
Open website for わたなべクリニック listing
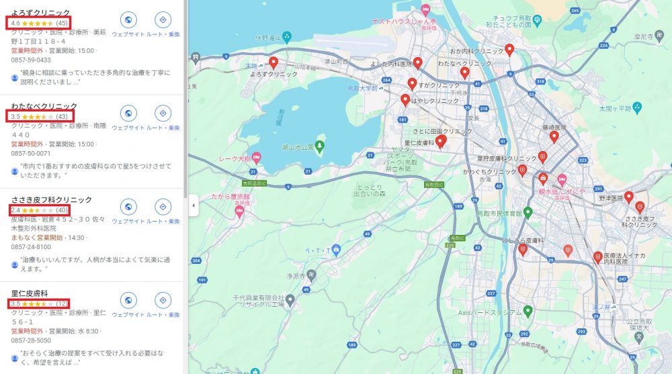coord(128,113)
